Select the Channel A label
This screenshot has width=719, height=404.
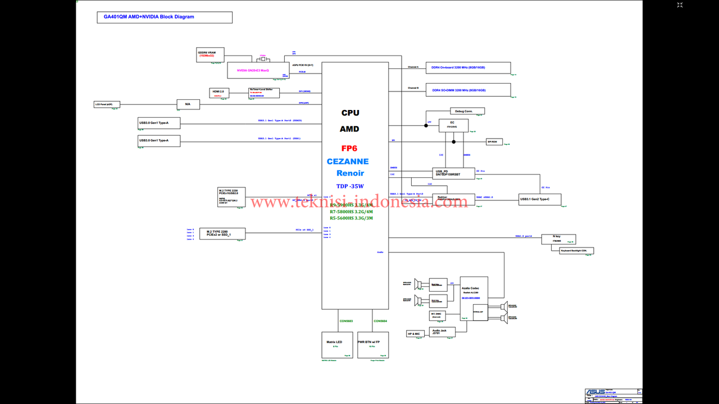[413, 67]
